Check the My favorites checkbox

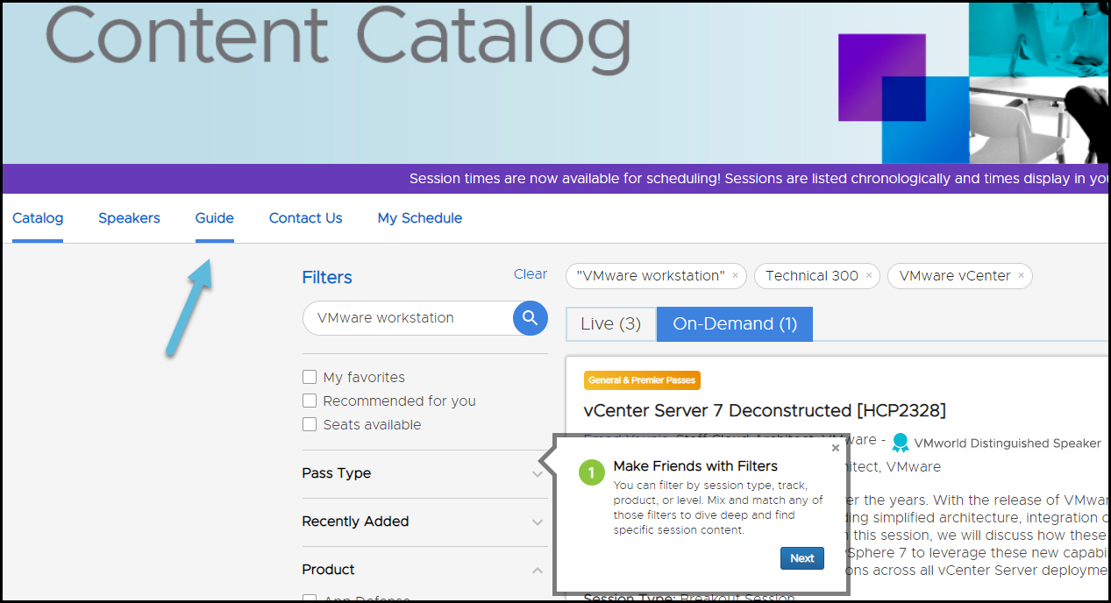click(x=309, y=377)
